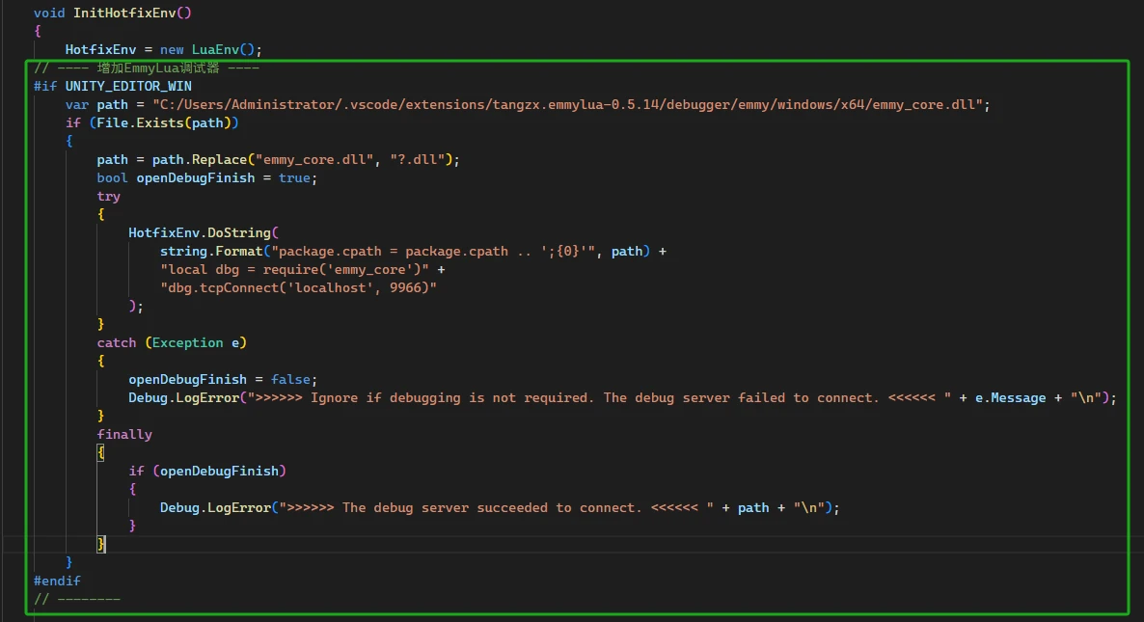Click the dashed comment line below #endif
The height and width of the screenshot is (622, 1144).
click(x=77, y=599)
